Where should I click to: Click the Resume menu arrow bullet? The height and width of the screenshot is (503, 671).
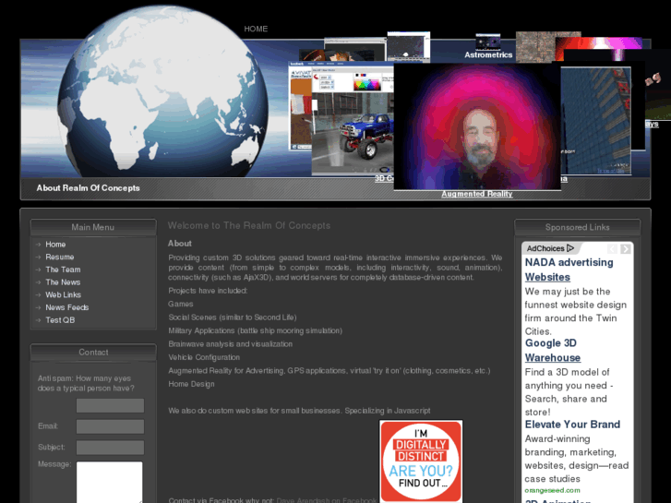tap(39, 257)
